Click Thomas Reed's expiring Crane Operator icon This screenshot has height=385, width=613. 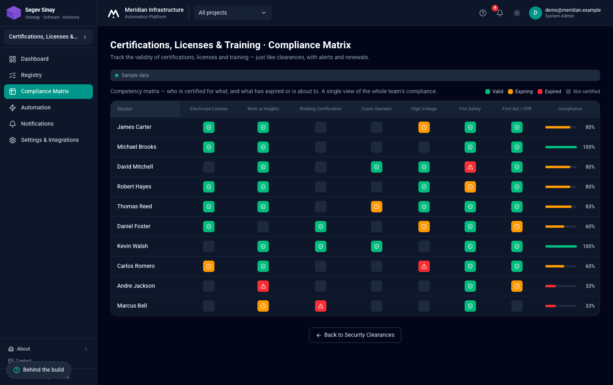click(377, 207)
